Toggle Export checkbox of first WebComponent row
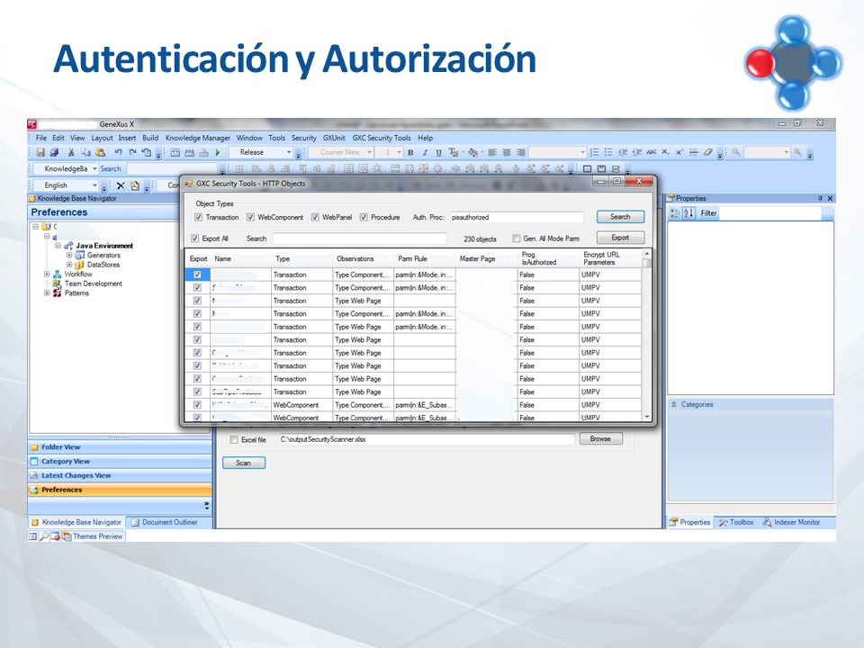Screen dimensions: 864x648 (197, 405)
